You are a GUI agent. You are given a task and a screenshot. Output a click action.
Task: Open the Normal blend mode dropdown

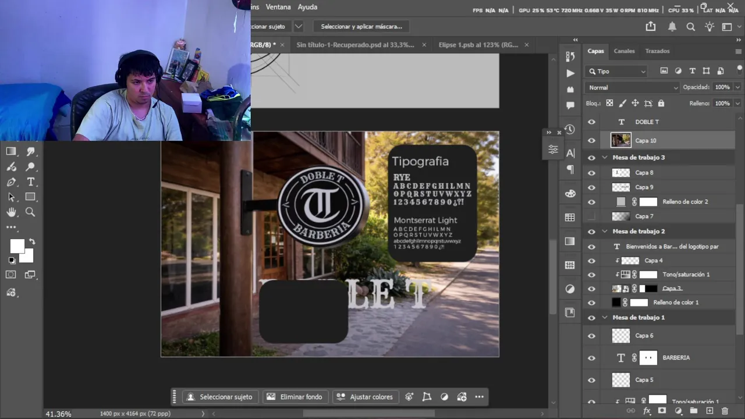tap(632, 87)
